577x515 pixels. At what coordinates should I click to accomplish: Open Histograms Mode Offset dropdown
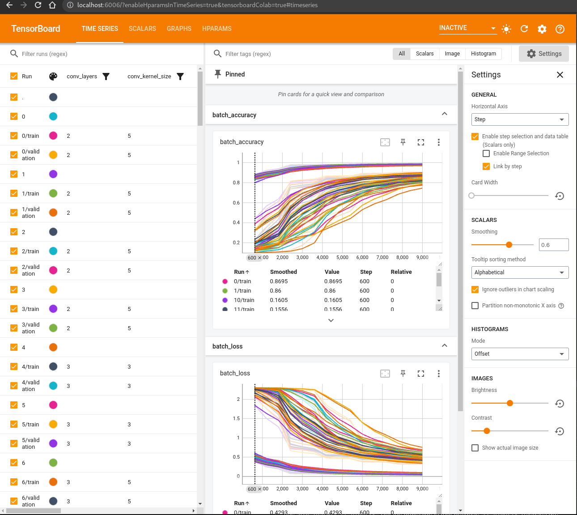520,354
